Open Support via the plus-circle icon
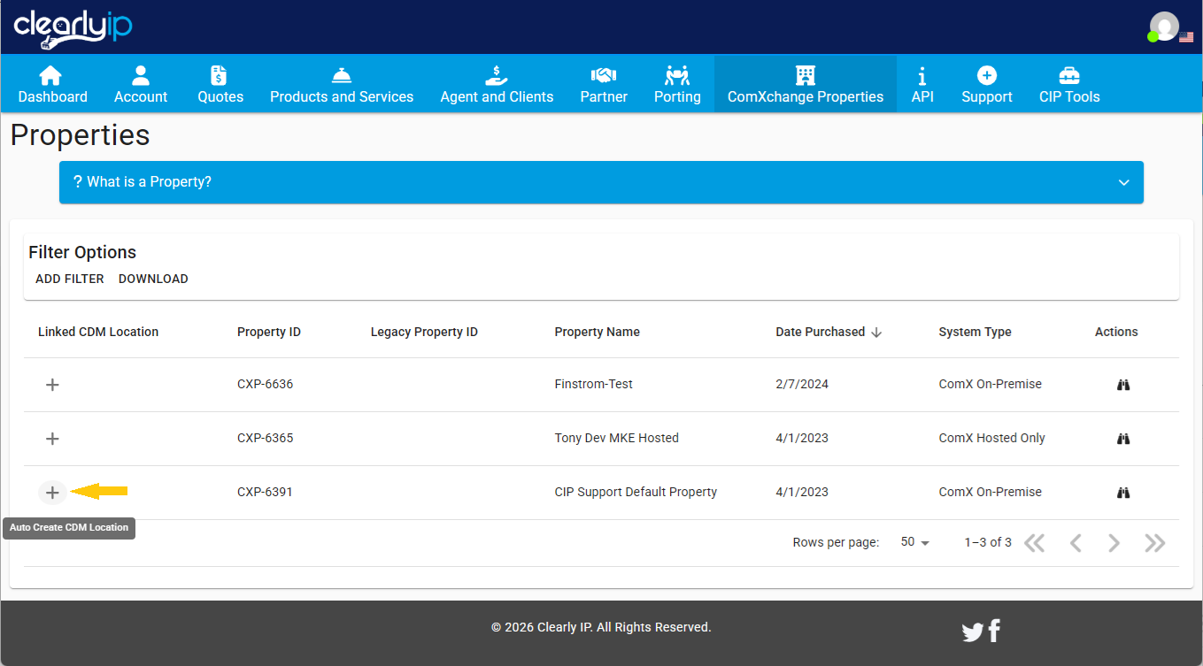Image resolution: width=1203 pixels, height=666 pixels. [x=986, y=83]
